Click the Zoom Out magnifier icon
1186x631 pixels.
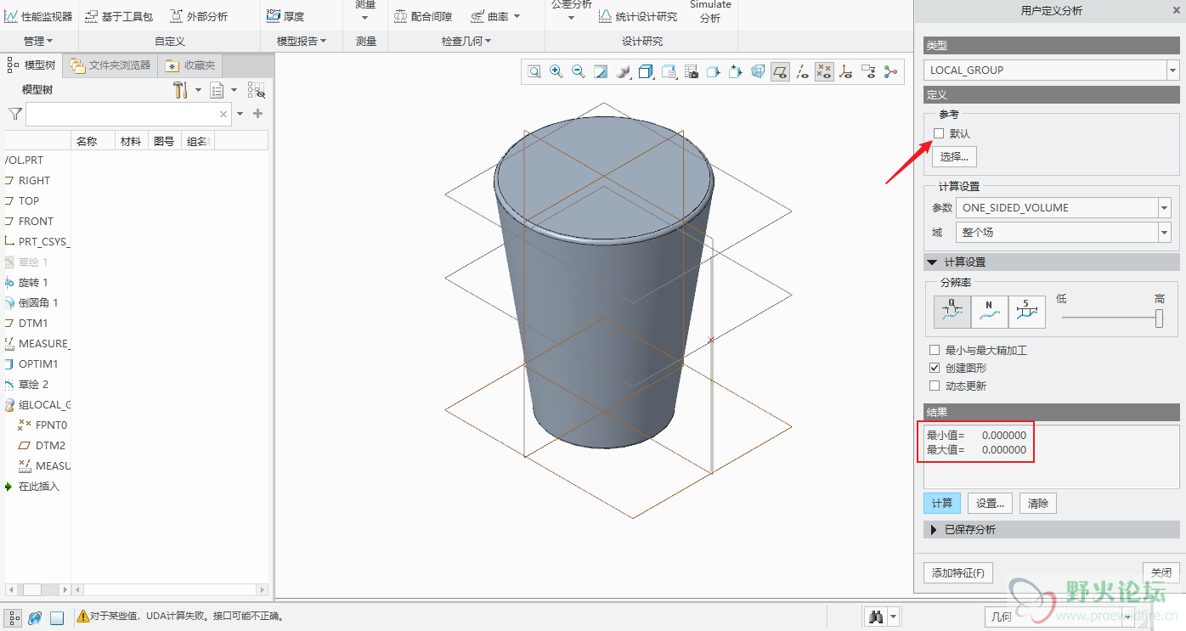pos(579,72)
